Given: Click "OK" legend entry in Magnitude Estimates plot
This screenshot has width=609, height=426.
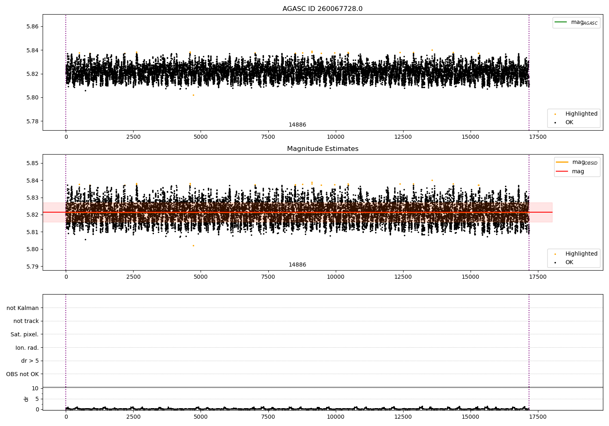Looking at the screenshot, I should (565, 262).
